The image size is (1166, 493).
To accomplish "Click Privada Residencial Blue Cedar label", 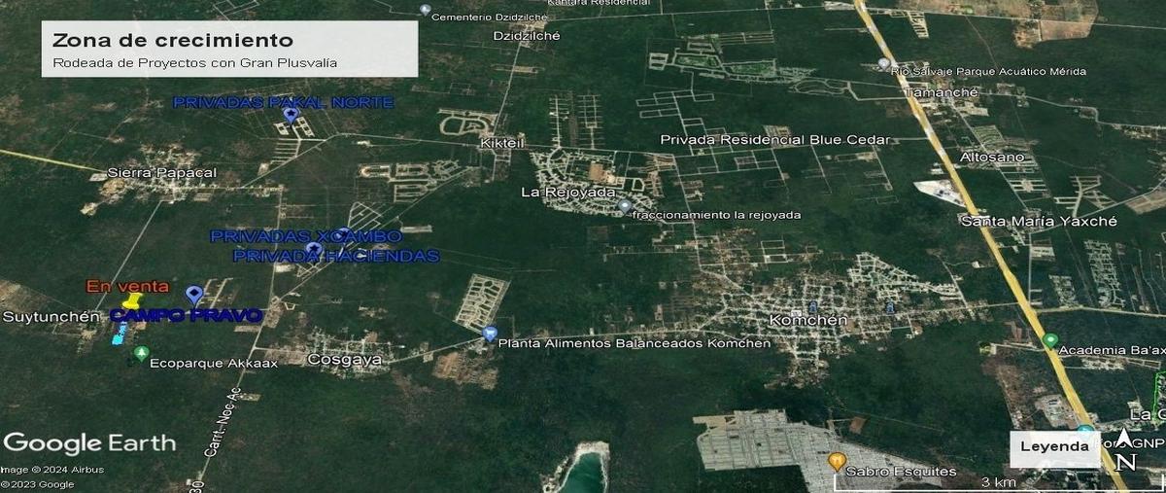I will click(775, 140).
